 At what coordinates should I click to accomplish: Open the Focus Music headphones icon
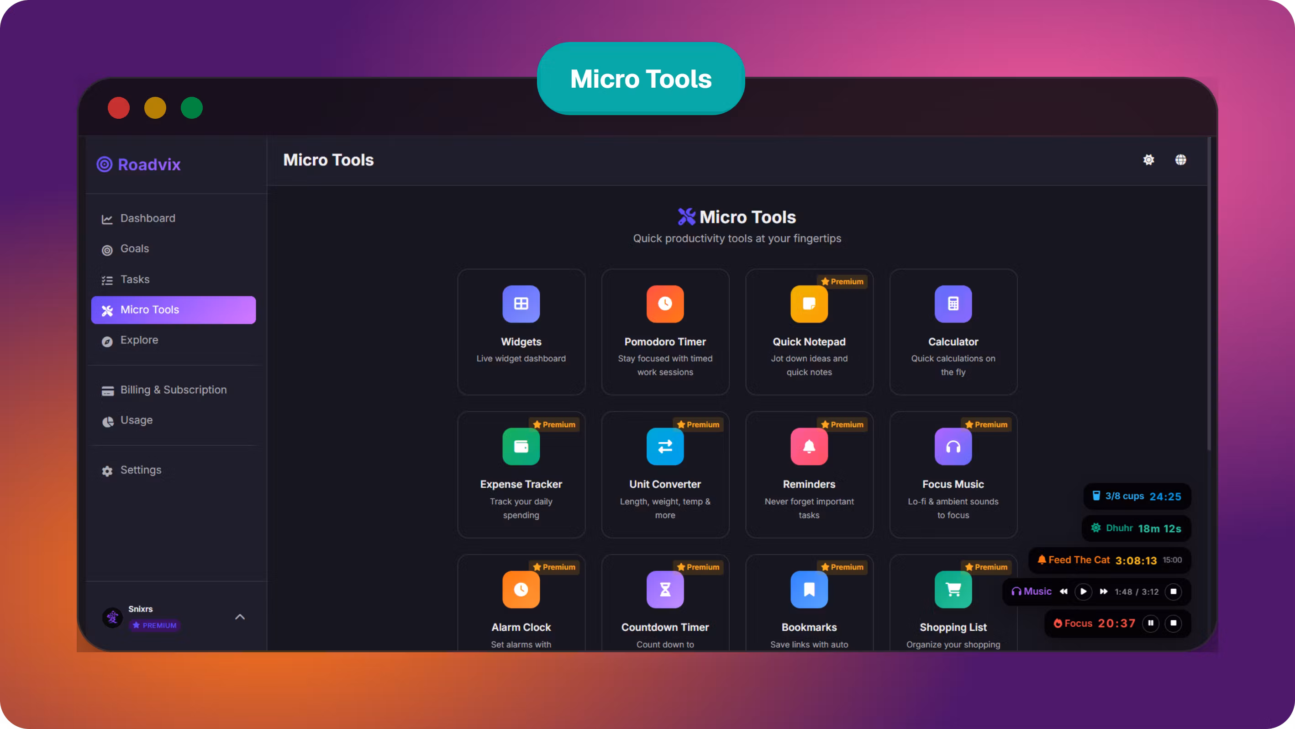(x=953, y=446)
